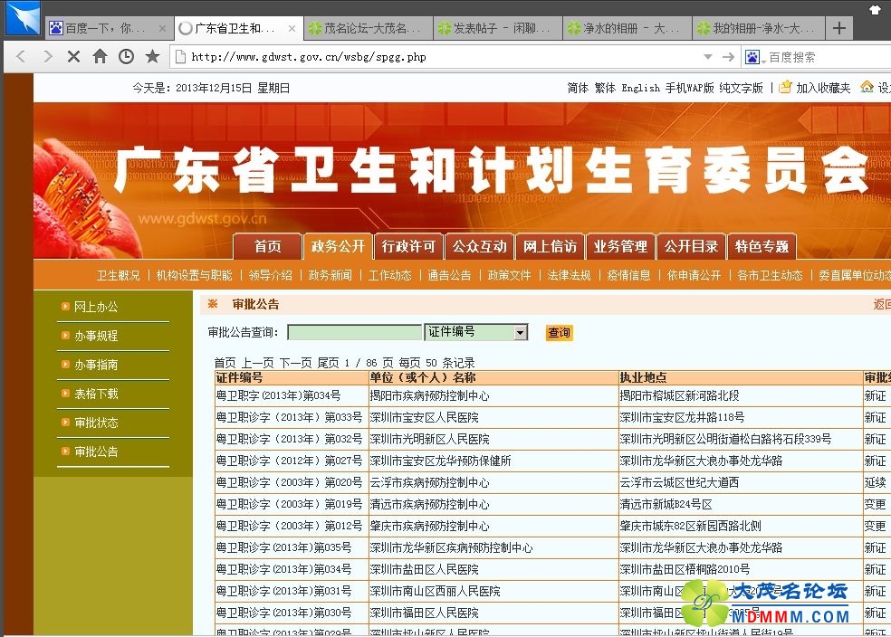Switch to the 茂名论坛-大茂名 tab
This screenshot has height=637, width=891.
click(369, 28)
